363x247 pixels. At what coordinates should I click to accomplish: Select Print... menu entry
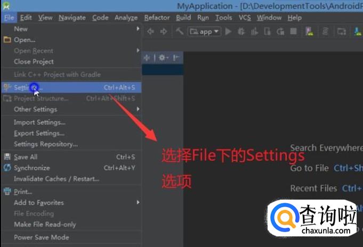click(71, 192)
